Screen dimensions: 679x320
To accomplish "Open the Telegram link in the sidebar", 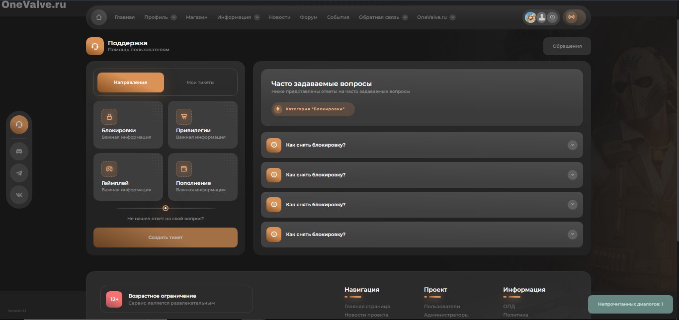I will coord(19,173).
